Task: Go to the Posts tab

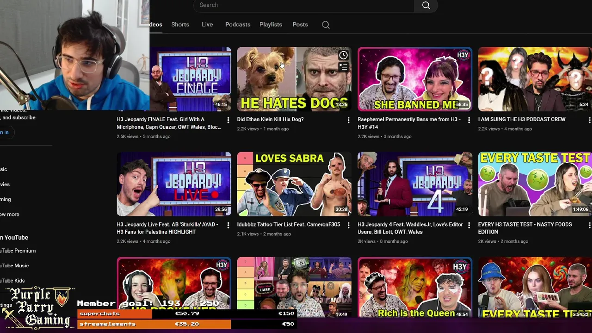Action: 300,25
